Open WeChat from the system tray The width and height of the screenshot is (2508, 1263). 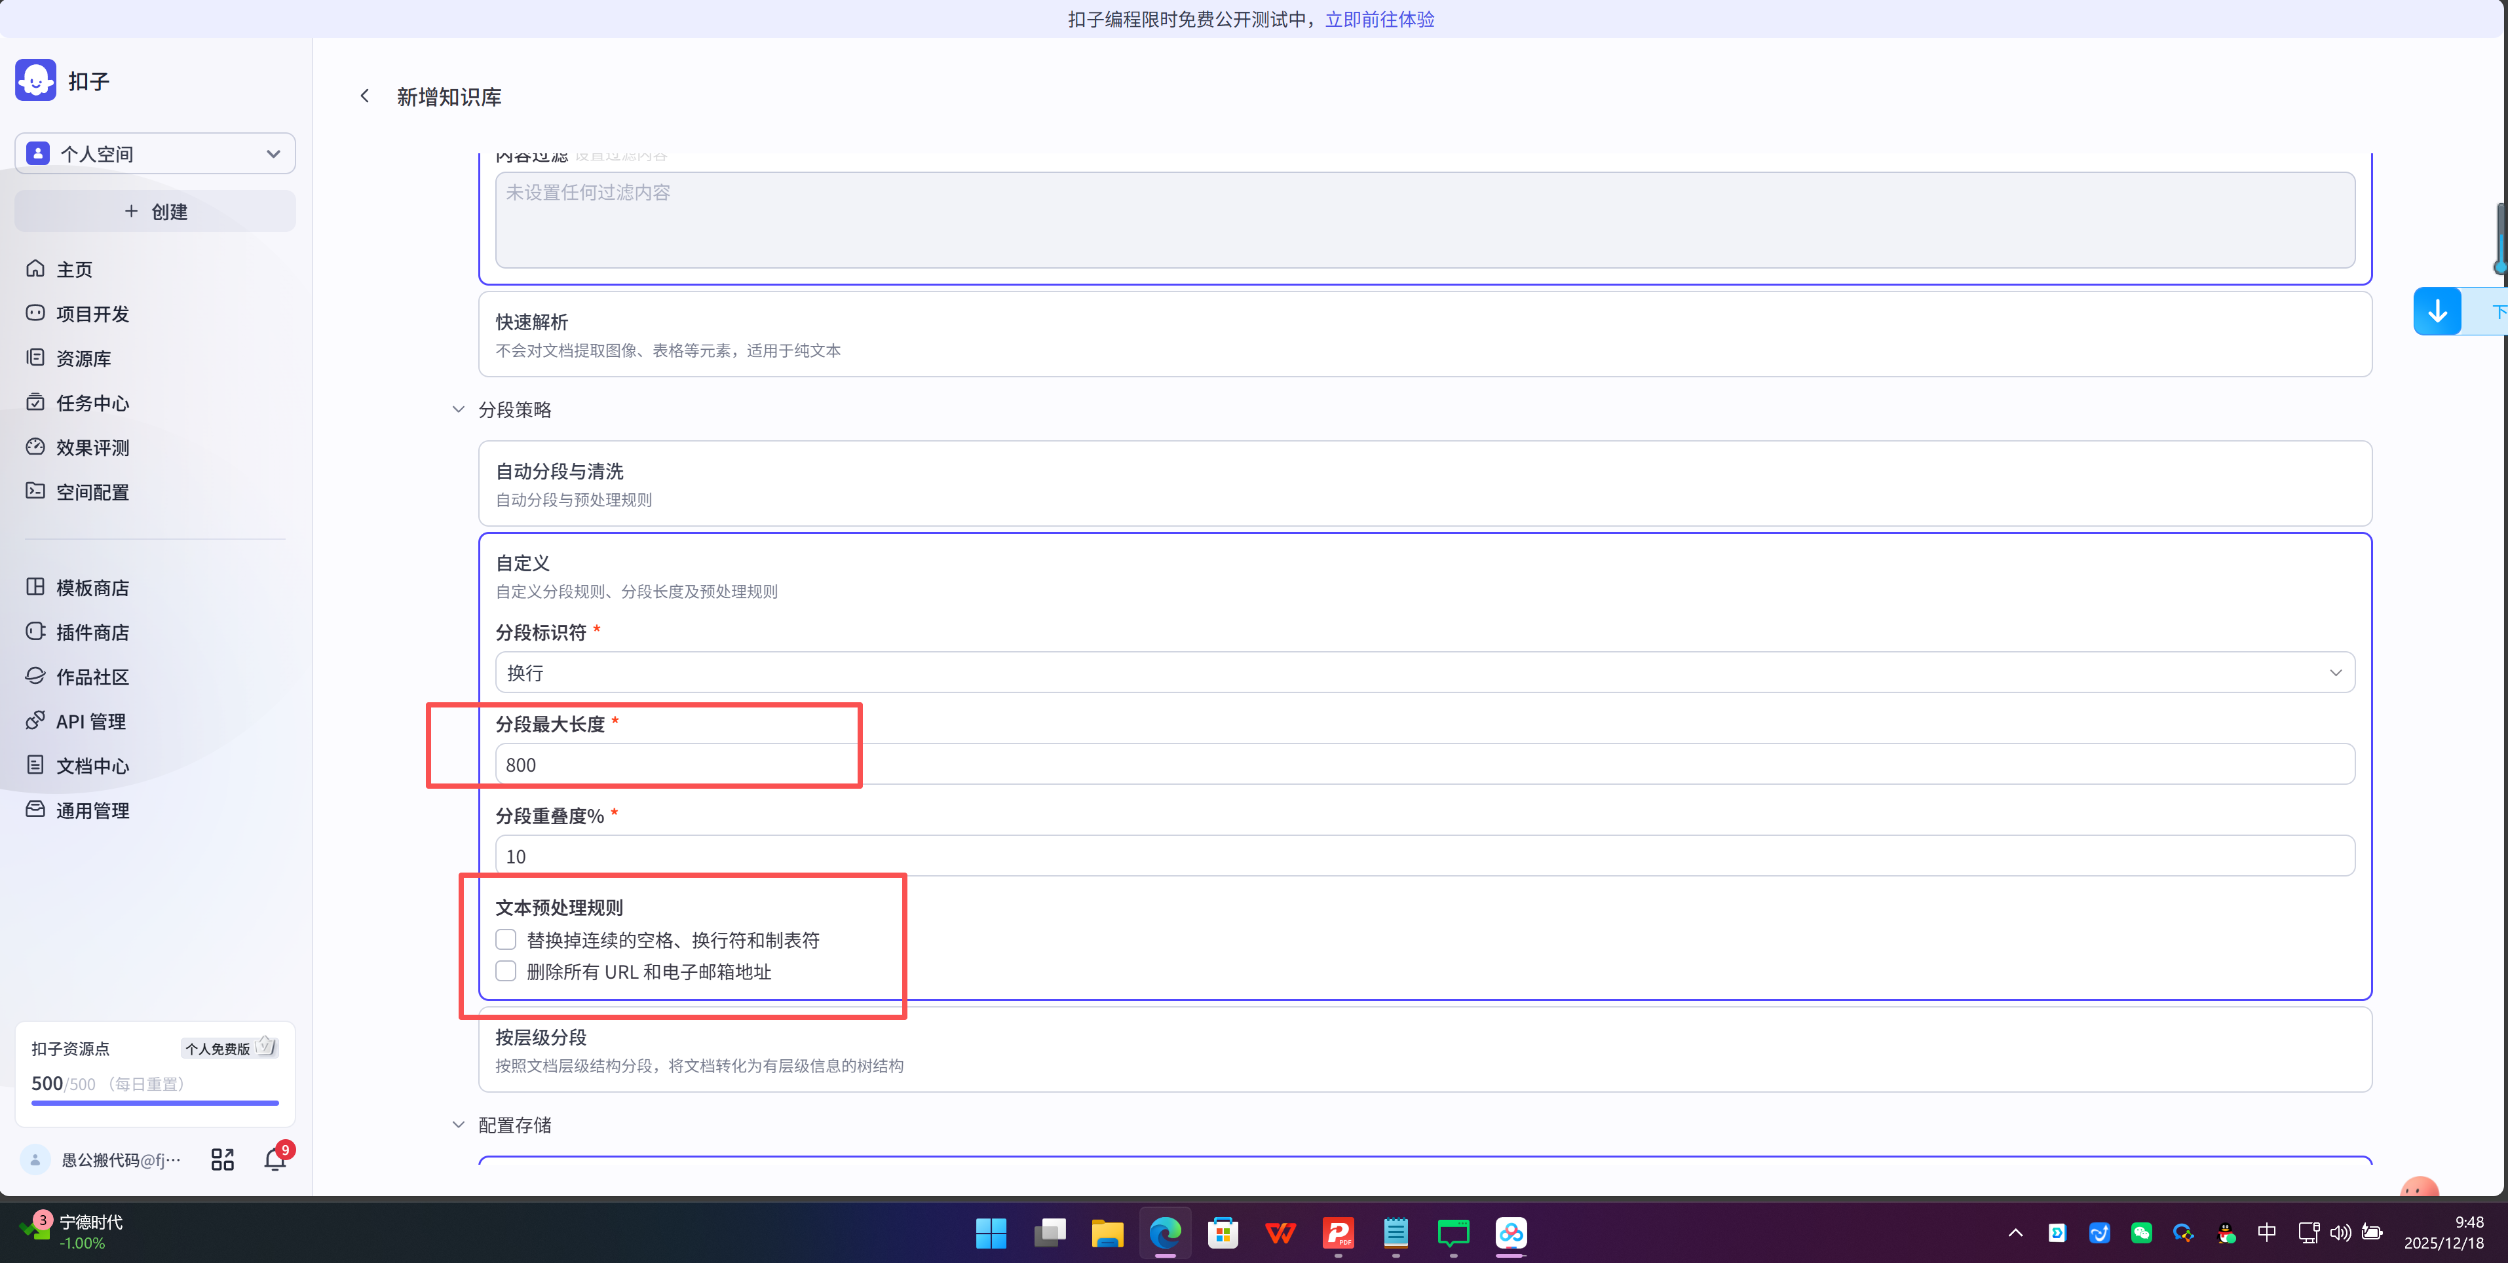coord(2141,1232)
